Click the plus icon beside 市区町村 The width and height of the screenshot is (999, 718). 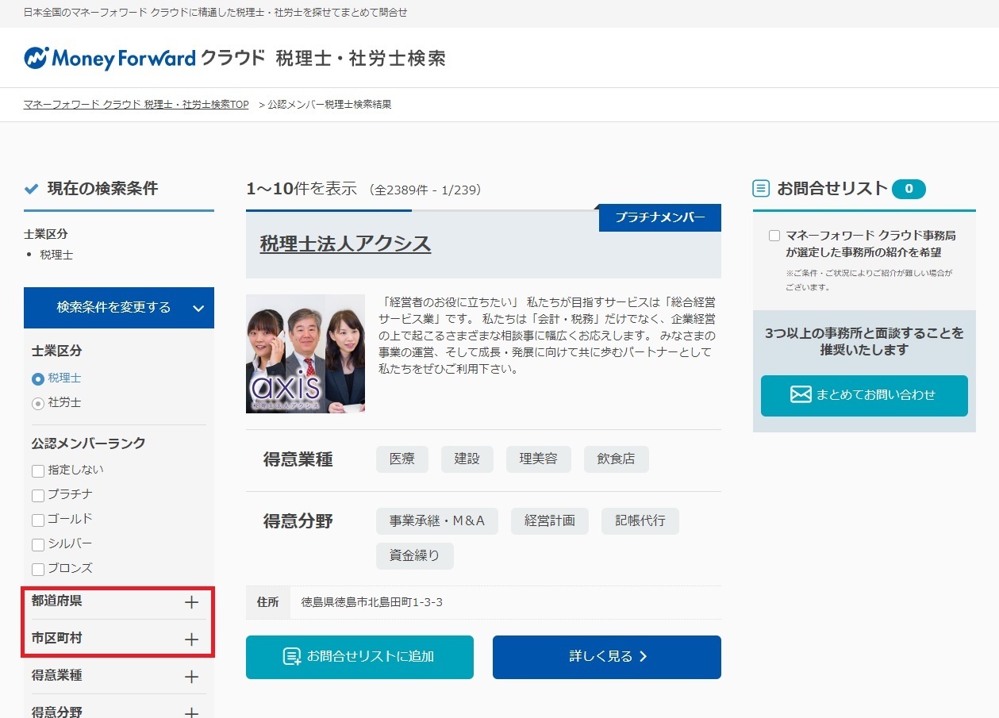(191, 639)
